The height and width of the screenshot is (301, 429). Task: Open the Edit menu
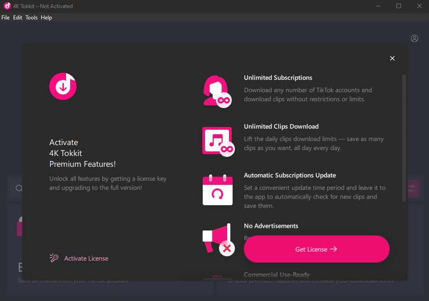pyautogui.click(x=18, y=18)
